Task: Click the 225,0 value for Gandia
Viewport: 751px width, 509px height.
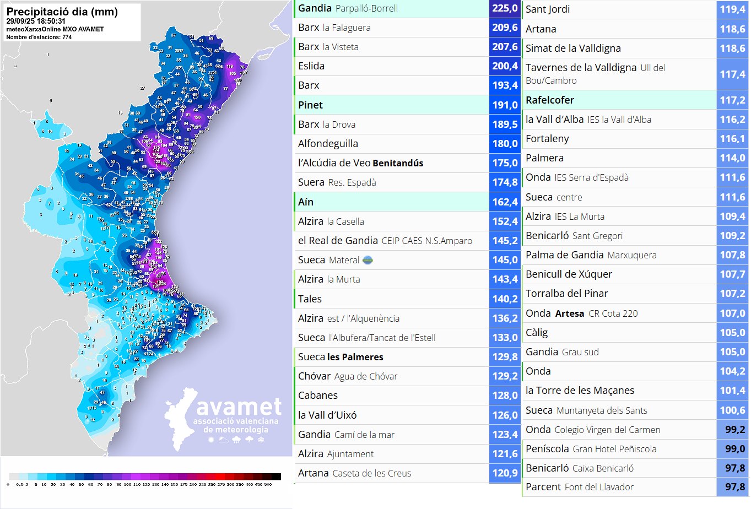Action: coord(505,8)
